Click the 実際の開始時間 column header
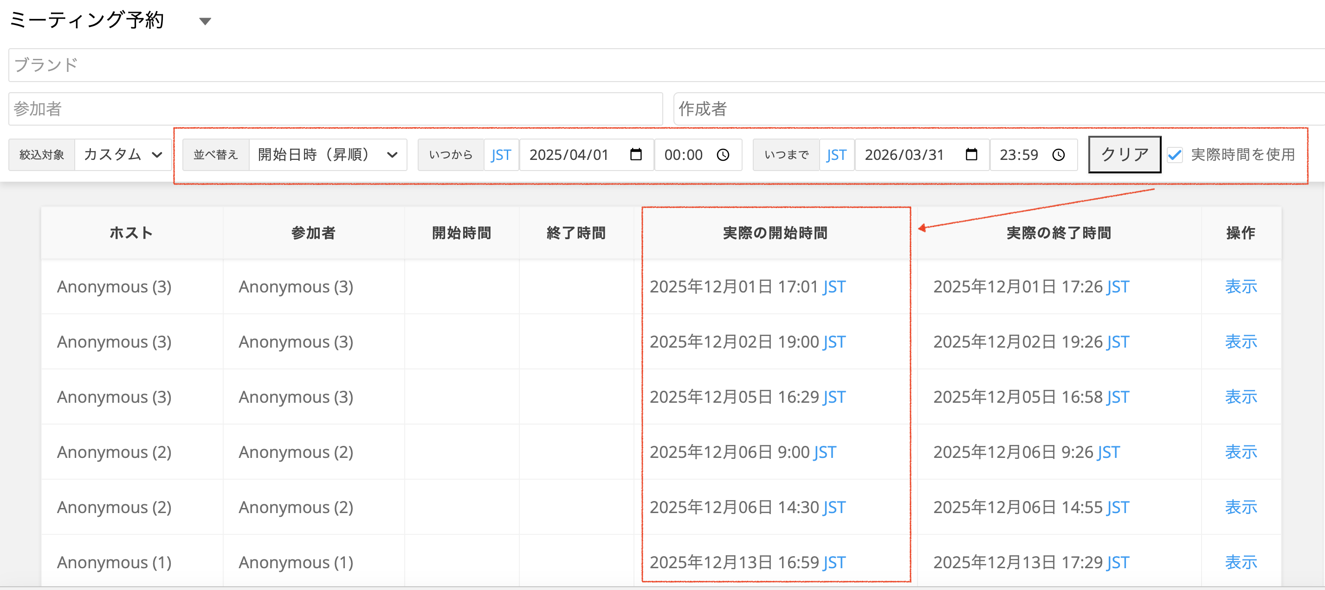 tap(775, 233)
